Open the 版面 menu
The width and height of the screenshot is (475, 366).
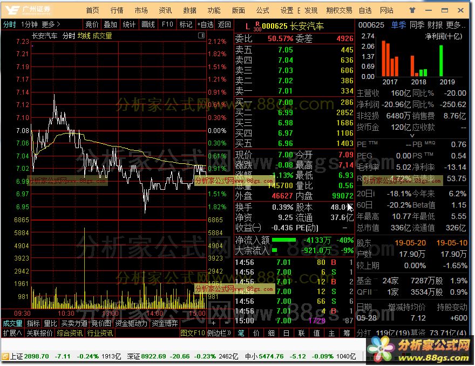[x=238, y=10]
